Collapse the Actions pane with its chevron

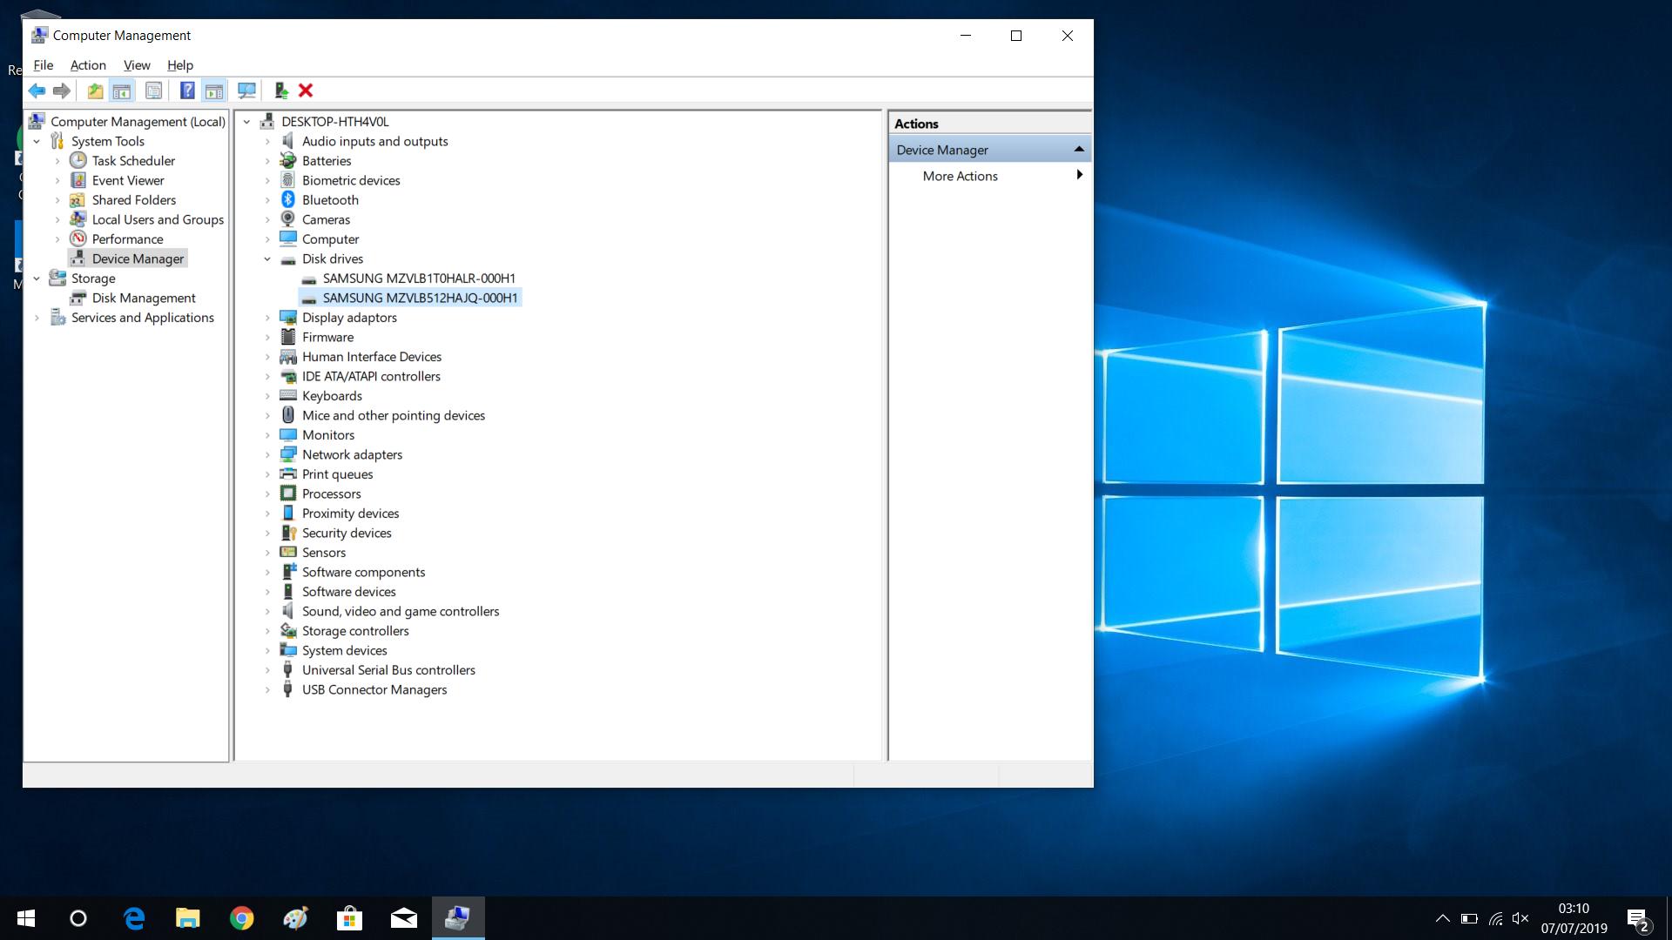[x=1079, y=148]
